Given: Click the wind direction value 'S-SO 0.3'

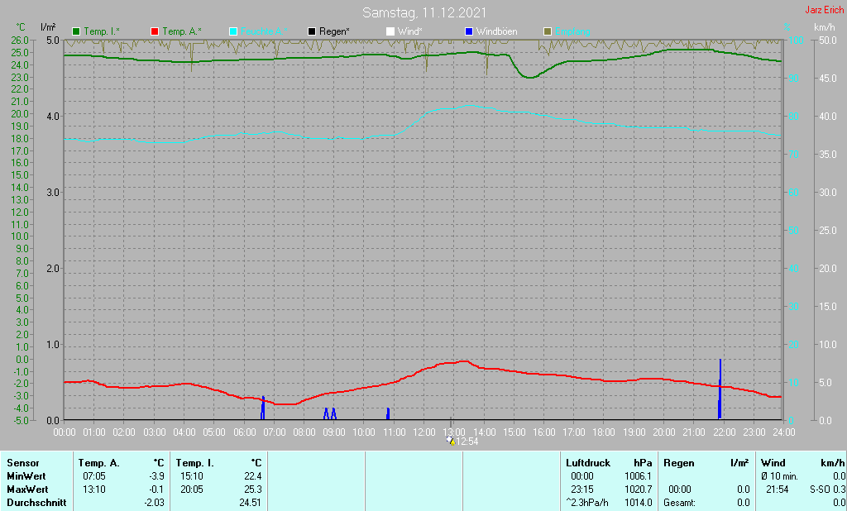Looking at the screenshot, I should (827, 490).
